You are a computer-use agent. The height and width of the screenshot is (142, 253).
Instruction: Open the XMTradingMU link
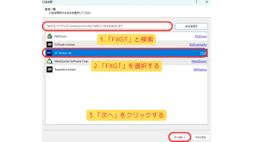198,44
